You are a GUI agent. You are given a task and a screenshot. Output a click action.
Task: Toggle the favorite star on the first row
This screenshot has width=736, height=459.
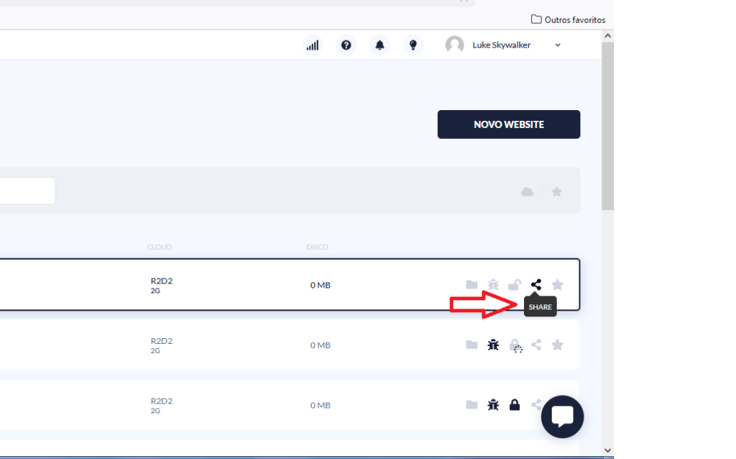click(557, 285)
